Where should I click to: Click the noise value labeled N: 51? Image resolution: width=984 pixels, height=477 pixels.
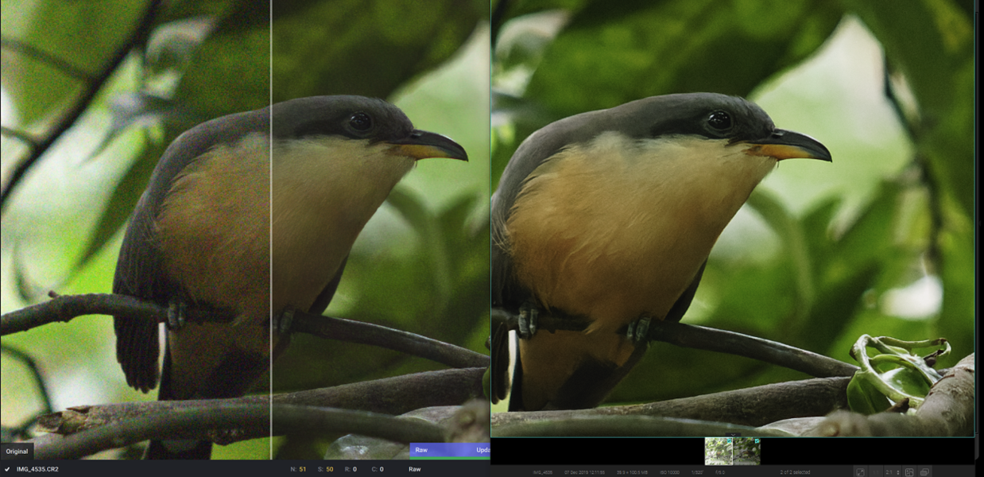298,469
